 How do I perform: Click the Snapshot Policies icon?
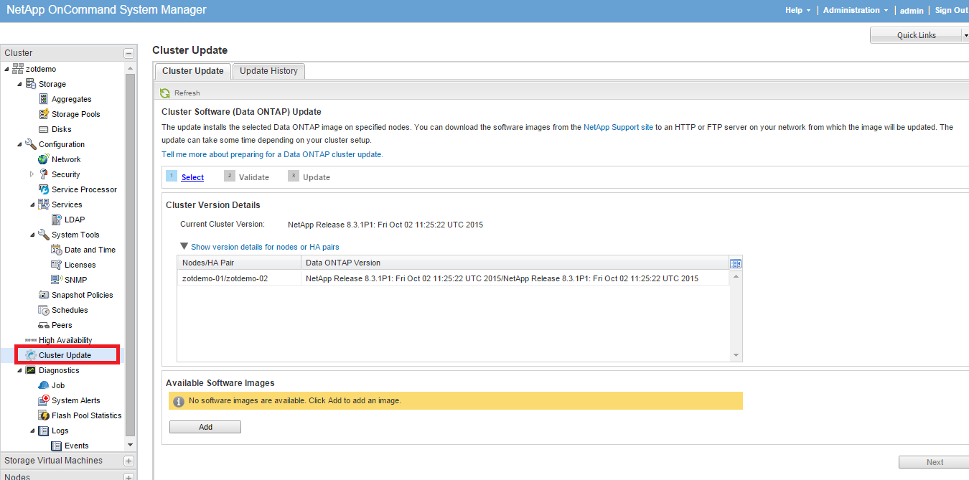[x=44, y=295]
